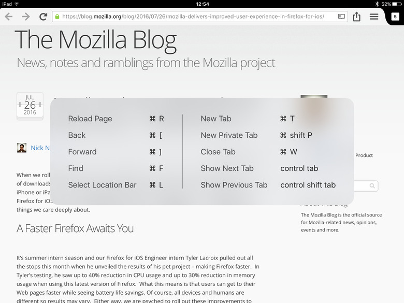Open the hamburger menu

(374, 17)
